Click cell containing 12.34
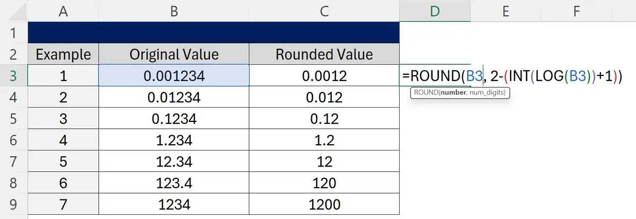The image size is (636, 219). coord(174,162)
